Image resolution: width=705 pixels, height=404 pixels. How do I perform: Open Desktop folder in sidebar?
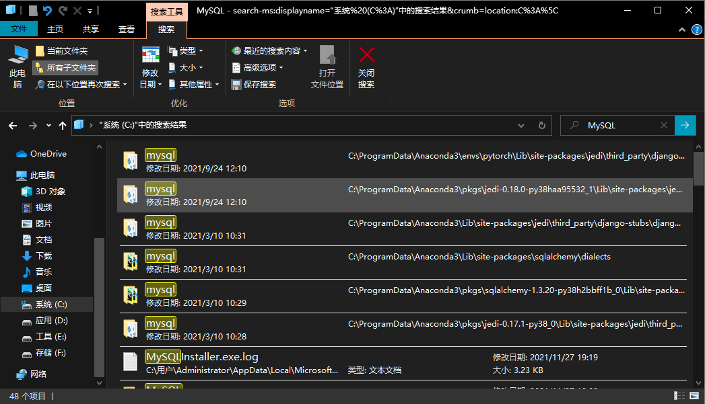pyautogui.click(x=37, y=288)
